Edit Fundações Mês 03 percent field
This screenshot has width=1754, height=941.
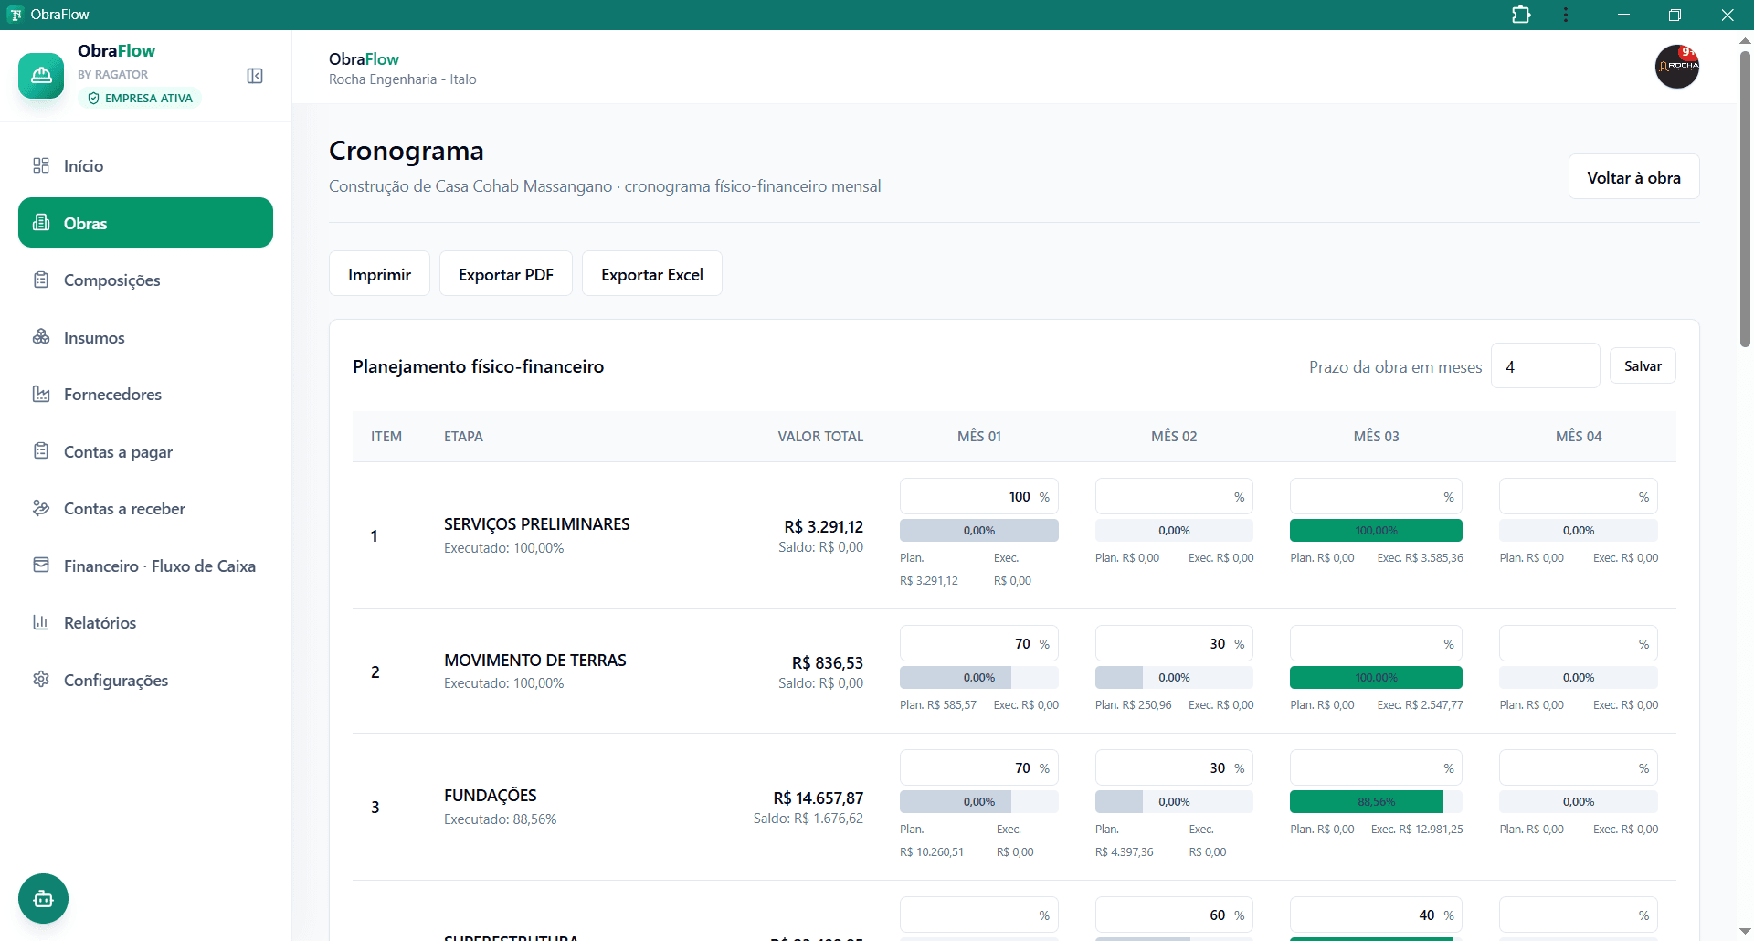click(x=1376, y=767)
